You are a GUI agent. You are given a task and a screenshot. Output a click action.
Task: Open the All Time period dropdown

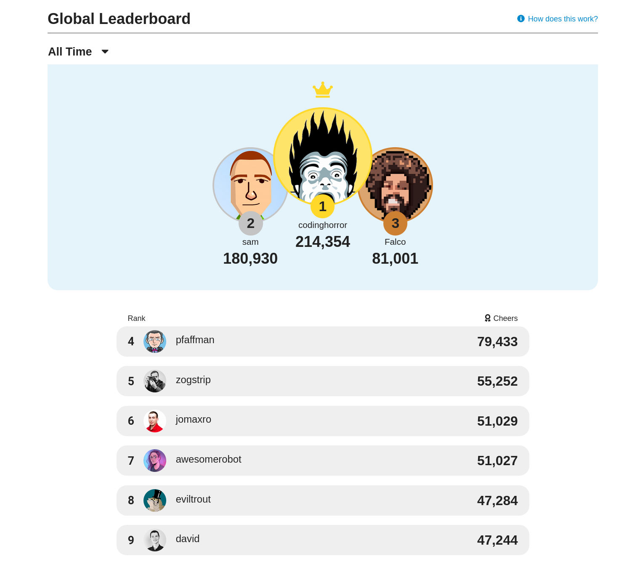pyautogui.click(x=70, y=51)
